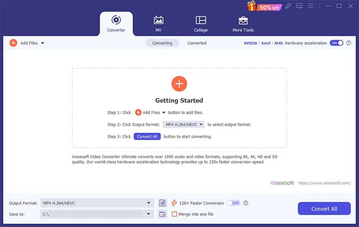
Task: Click the 120x Faster Conversion label
Action: 202,203
